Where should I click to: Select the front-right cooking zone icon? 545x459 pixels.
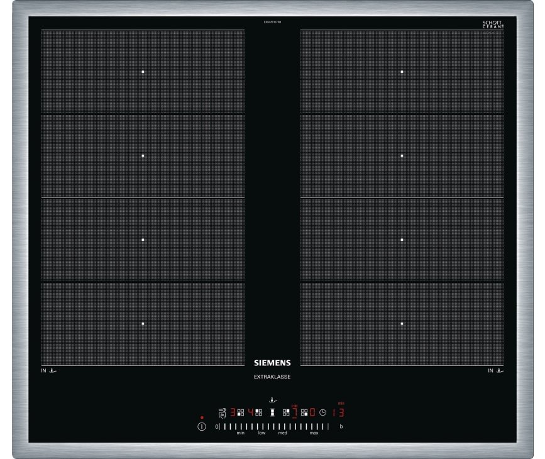click(304, 412)
